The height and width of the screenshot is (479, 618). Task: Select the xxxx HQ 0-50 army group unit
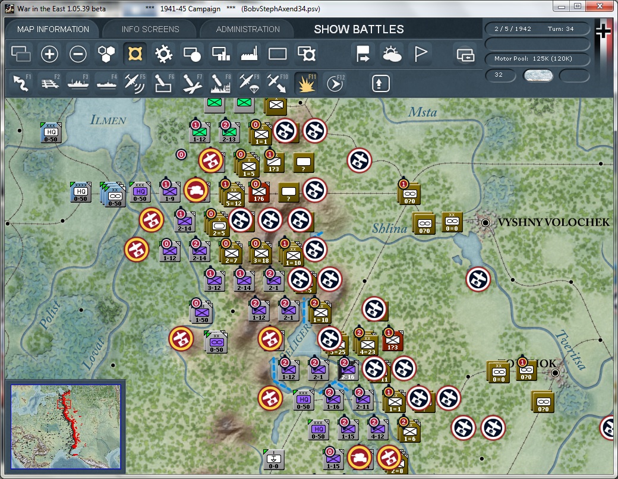80,192
